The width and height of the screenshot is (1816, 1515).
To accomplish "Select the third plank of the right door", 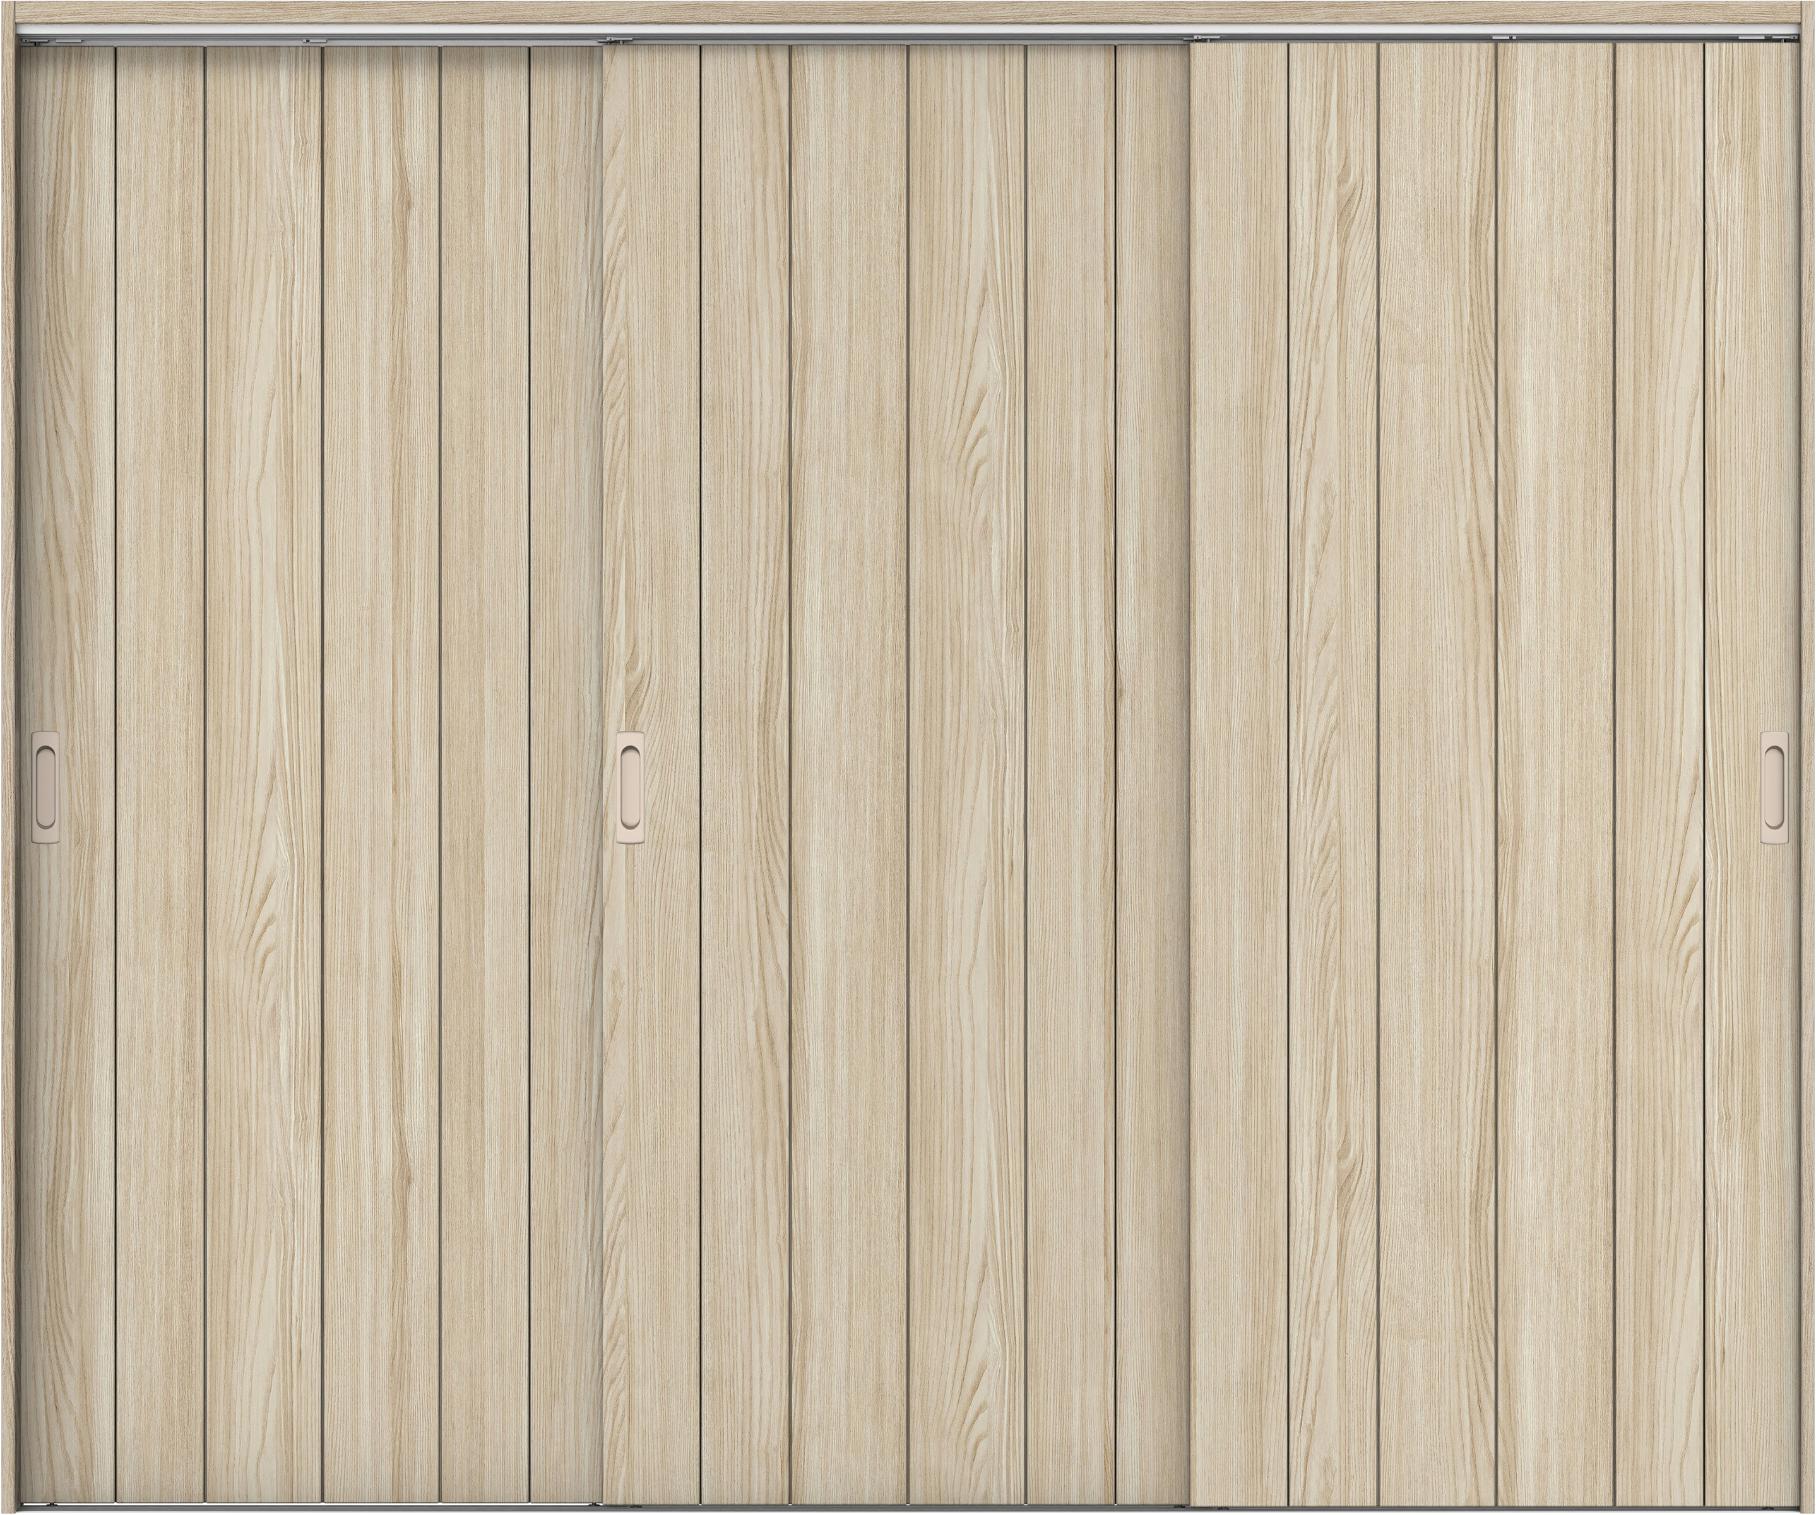I will coord(1437,774).
